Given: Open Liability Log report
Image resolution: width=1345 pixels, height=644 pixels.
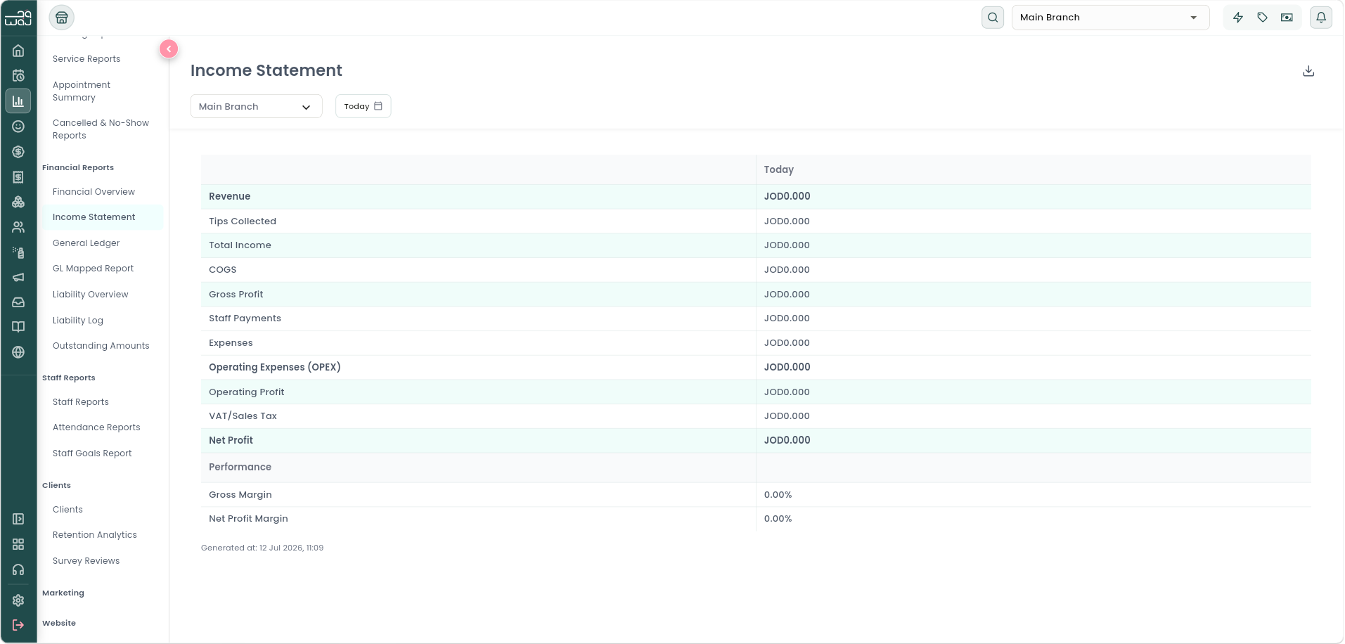Looking at the screenshot, I should point(78,321).
